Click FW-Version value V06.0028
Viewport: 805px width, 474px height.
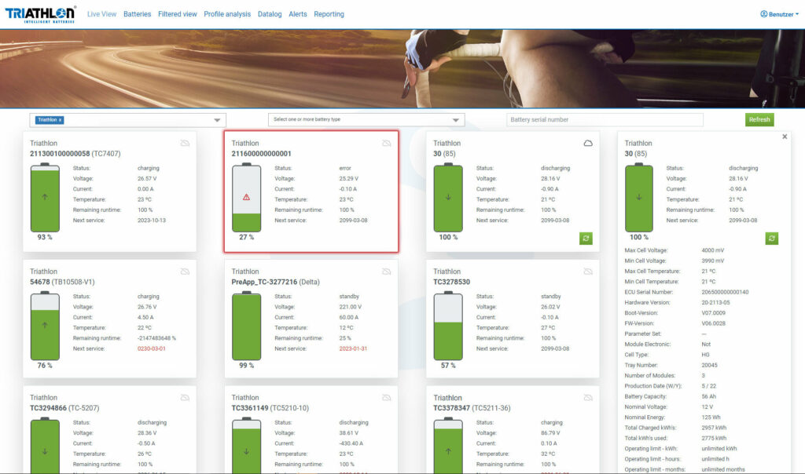[x=713, y=323]
